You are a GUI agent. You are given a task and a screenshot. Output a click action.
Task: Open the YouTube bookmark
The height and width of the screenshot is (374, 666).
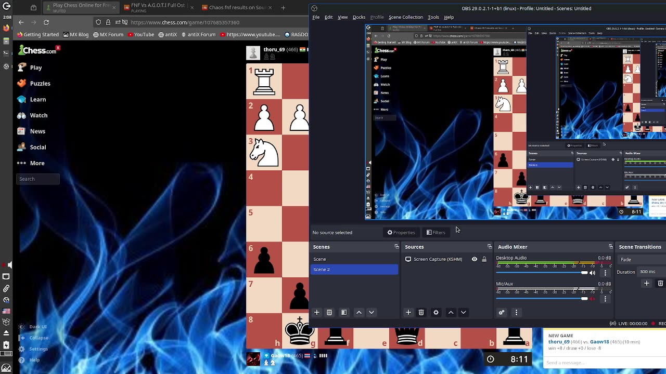point(140,35)
